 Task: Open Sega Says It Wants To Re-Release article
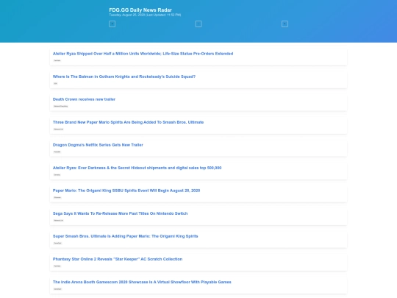point(120,213)
